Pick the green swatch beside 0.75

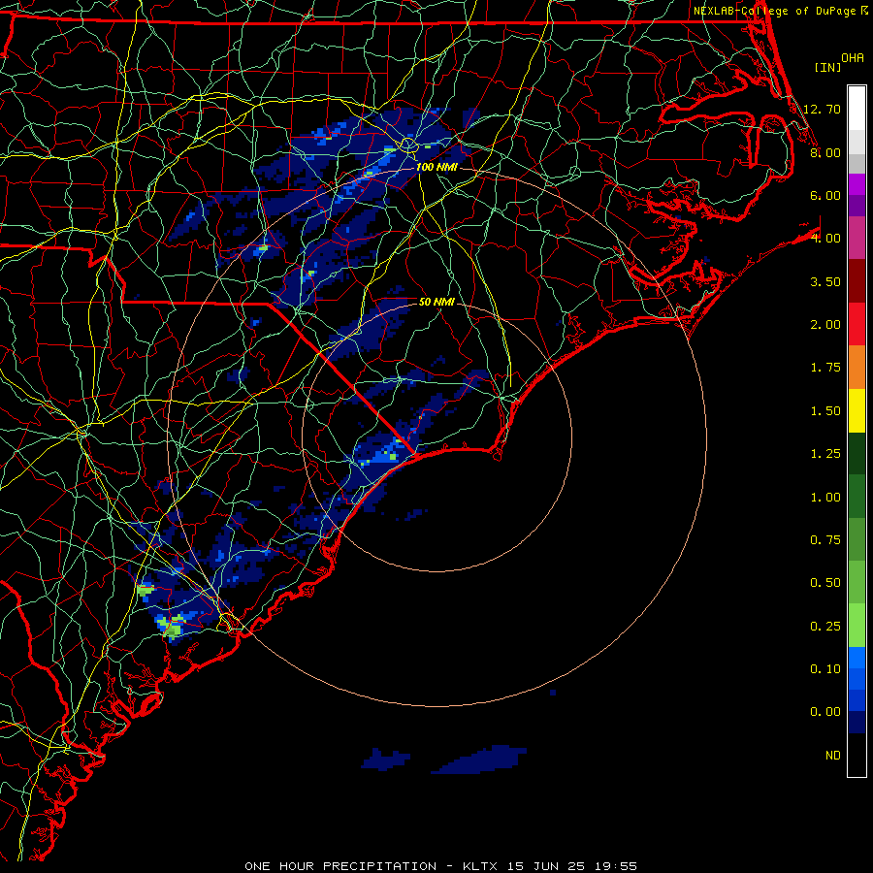pos(857,539)
